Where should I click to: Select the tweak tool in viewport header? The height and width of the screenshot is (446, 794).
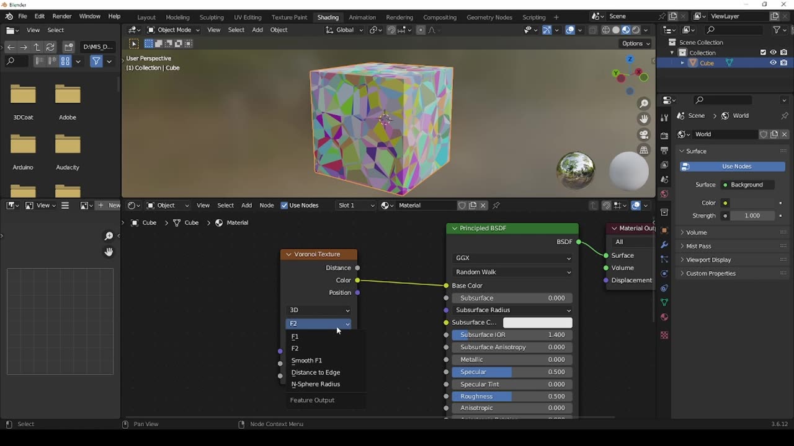(x=134, y=43)
